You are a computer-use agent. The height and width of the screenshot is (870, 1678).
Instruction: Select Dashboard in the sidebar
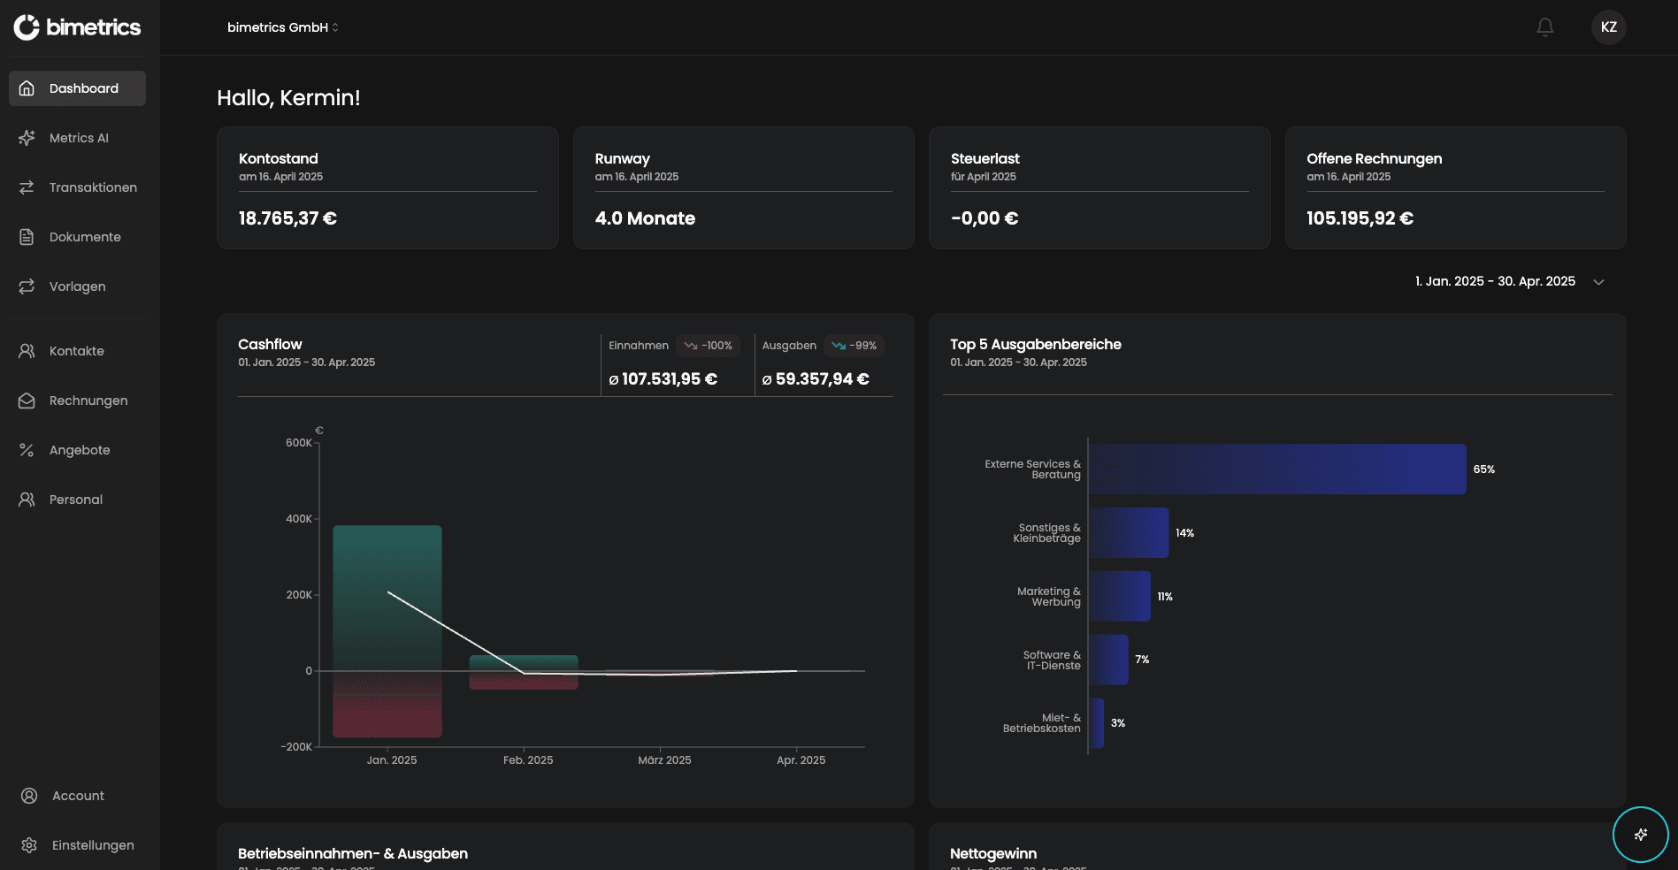(77, 88)
